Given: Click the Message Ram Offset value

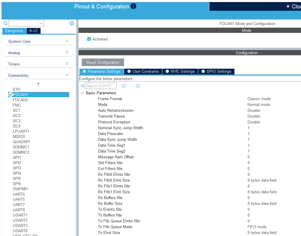Looking at the screenshot, I should (248, 157).
